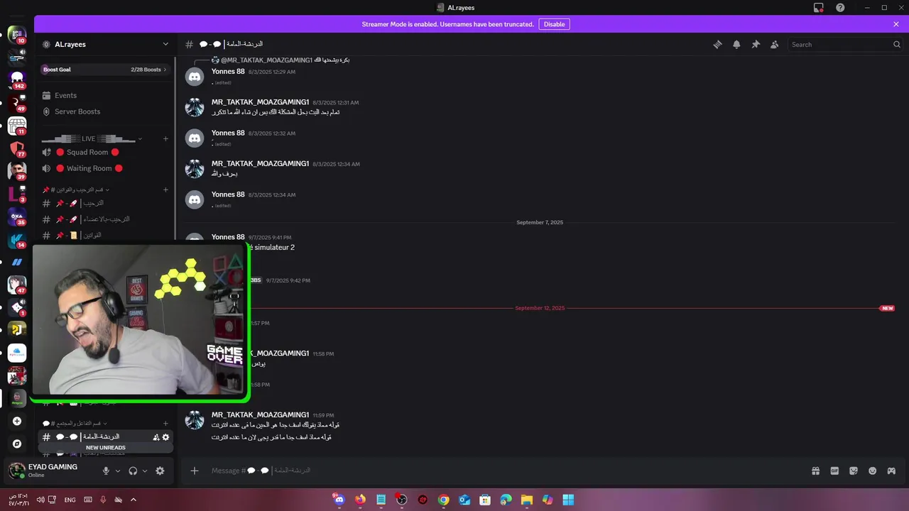Open the الترحيب text channel

(104, 203)
